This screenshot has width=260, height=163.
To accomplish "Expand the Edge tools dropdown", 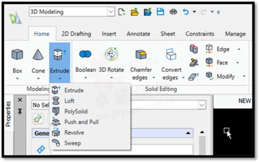I will pyautogui.click(x=239, y=49).
